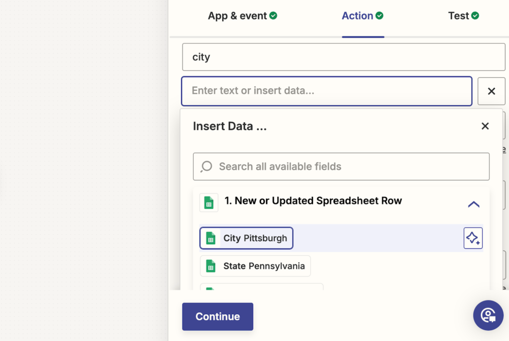Viewport: 509px width, 341px height.
Task: Collapse the New or Updated Spreadsheet Row section
Action: [473, 204]
